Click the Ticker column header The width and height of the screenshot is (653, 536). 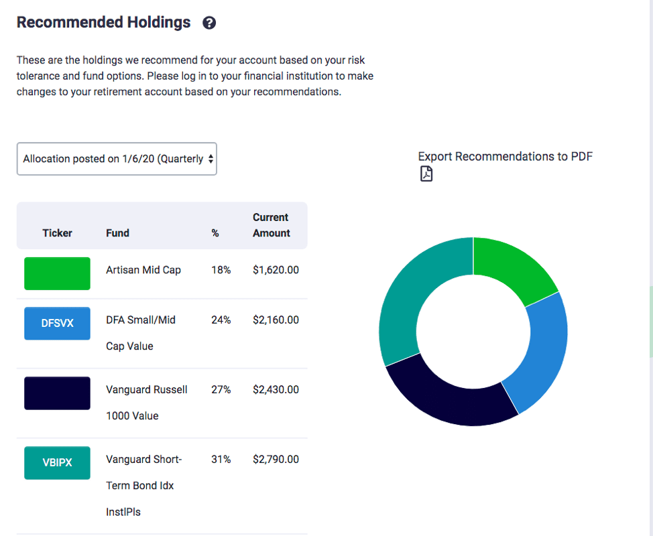tap(57, 232)
